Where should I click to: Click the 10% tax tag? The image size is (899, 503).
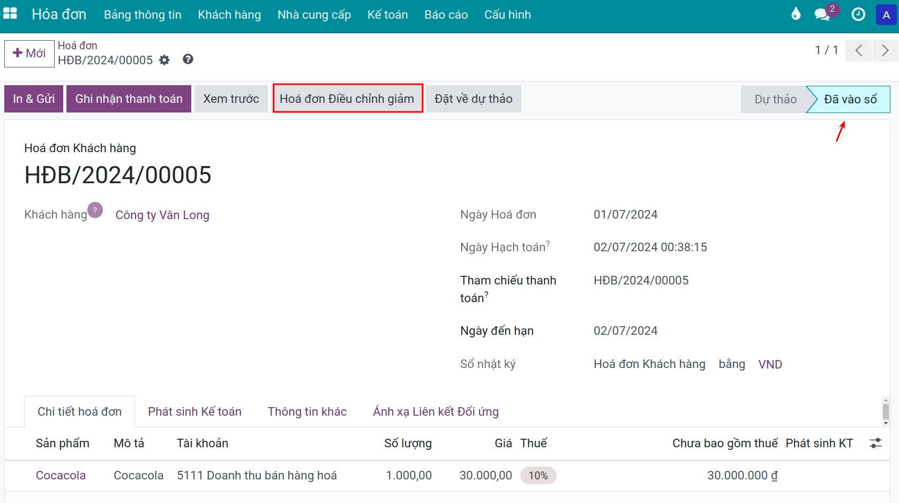(538, 476)
